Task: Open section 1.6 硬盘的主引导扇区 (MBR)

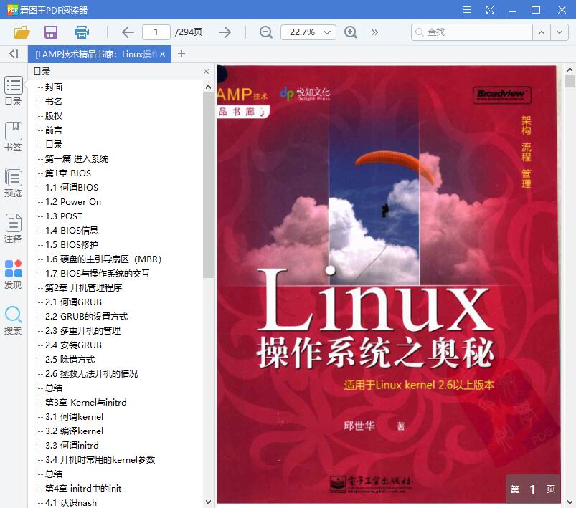Action: [103, 259]
